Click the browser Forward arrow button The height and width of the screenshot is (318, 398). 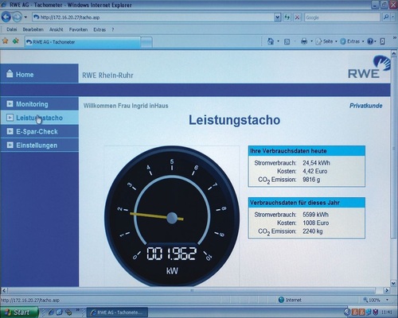(17, 17)
